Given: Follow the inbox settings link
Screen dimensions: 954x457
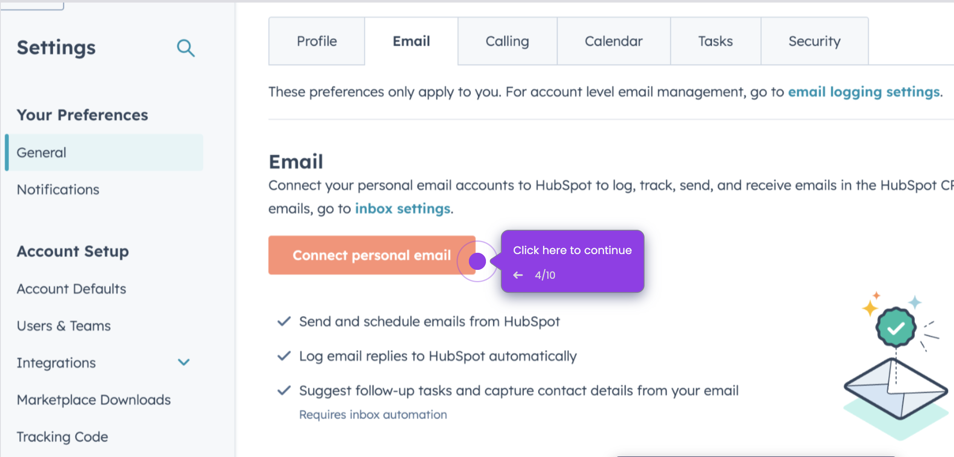Looking at the screenshot, I should (x=403, y=208).
